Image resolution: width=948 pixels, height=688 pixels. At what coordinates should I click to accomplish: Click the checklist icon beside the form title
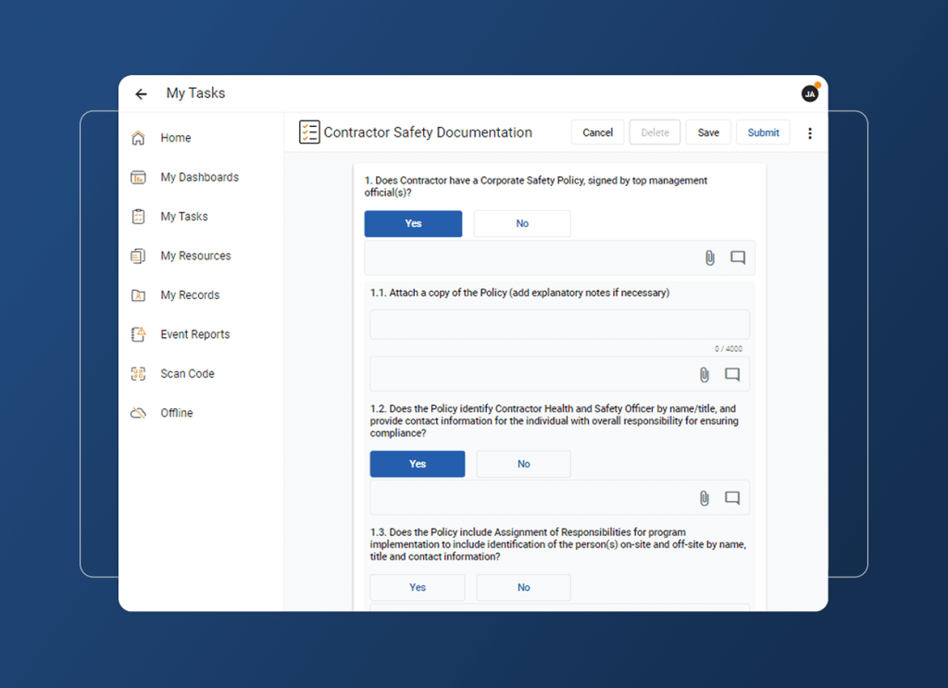coord(308,131)
